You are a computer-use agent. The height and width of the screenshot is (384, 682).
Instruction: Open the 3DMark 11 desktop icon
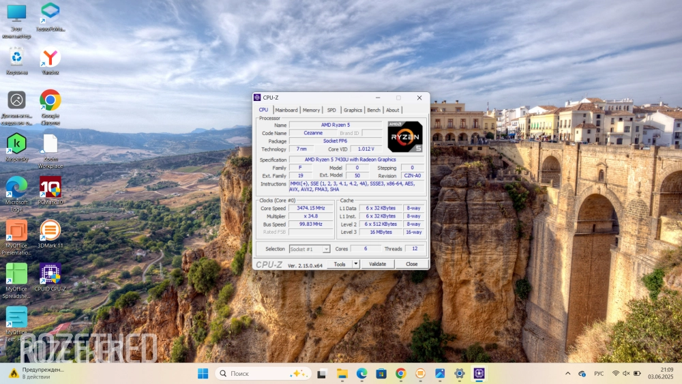50,231
